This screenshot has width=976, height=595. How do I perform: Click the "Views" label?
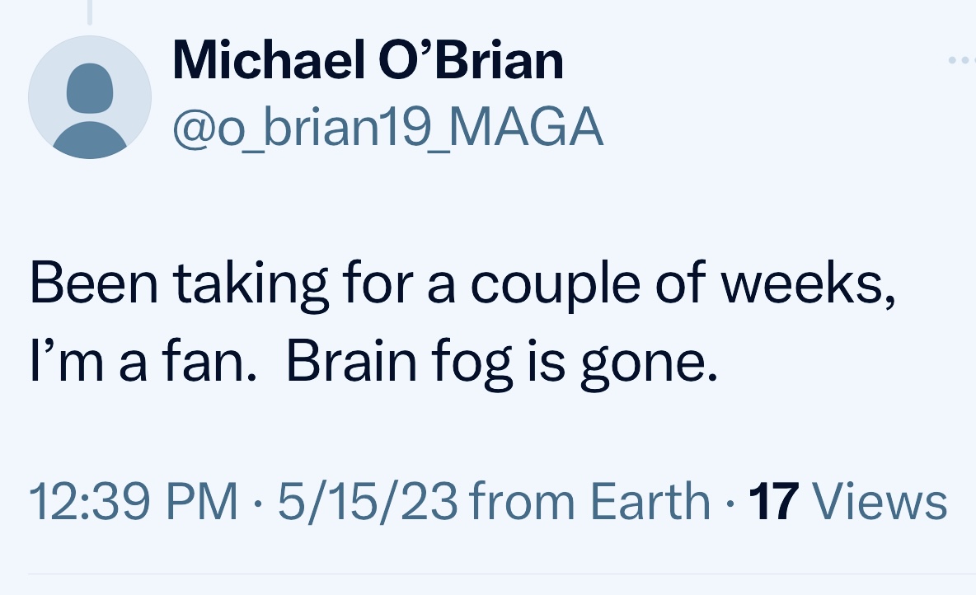pos(880,501)
